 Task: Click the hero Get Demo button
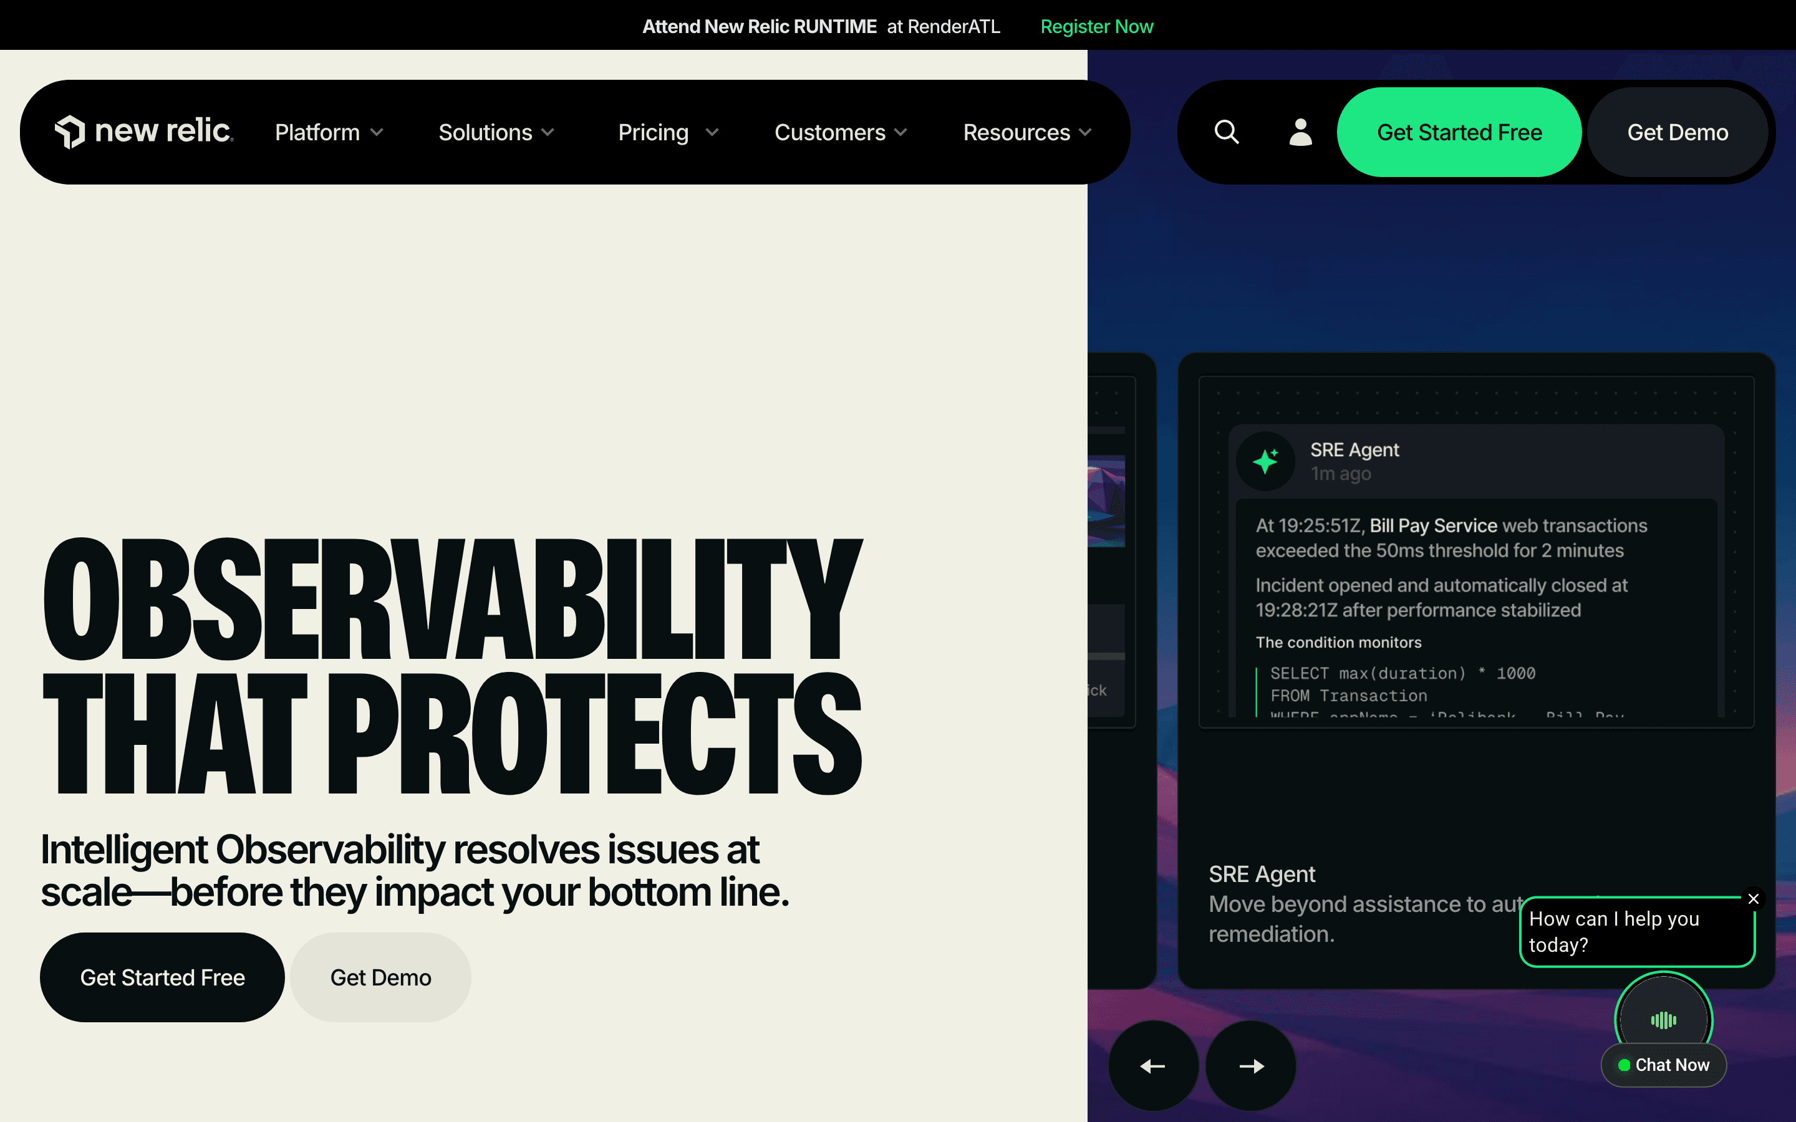coord(381,977)
